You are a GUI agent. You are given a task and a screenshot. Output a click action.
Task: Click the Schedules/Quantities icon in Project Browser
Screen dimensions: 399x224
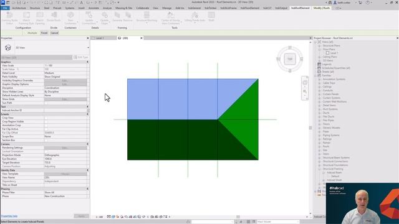(319, 68)
